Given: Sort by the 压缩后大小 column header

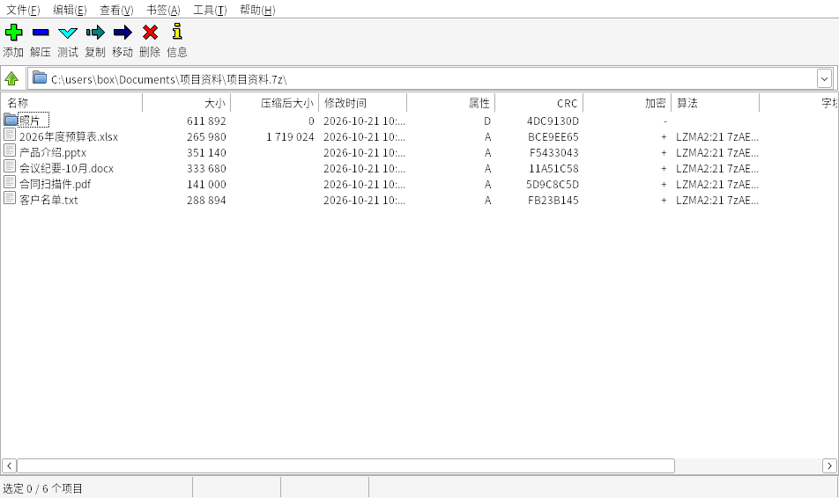Looking at the screenshot, I should click(274, 103).
